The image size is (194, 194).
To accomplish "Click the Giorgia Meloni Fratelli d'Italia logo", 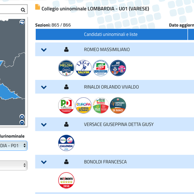I will coord(66,68).
